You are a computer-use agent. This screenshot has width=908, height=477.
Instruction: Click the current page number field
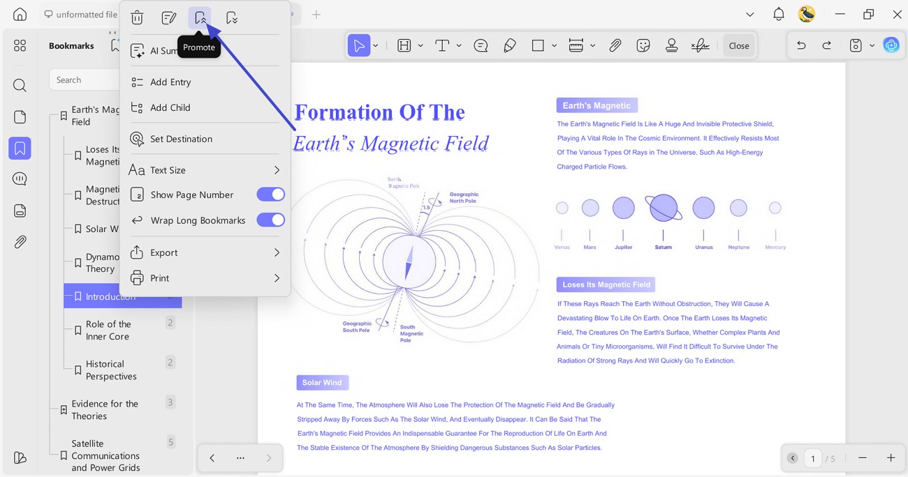(x=812, y=458)
